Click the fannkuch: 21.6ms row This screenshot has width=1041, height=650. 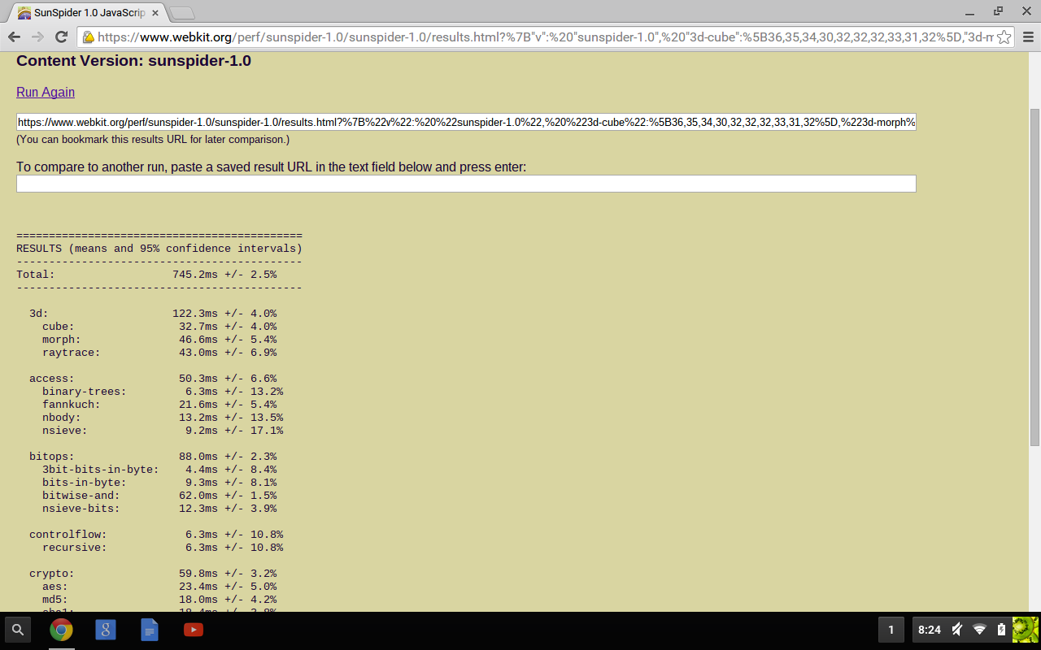point(159,405)
